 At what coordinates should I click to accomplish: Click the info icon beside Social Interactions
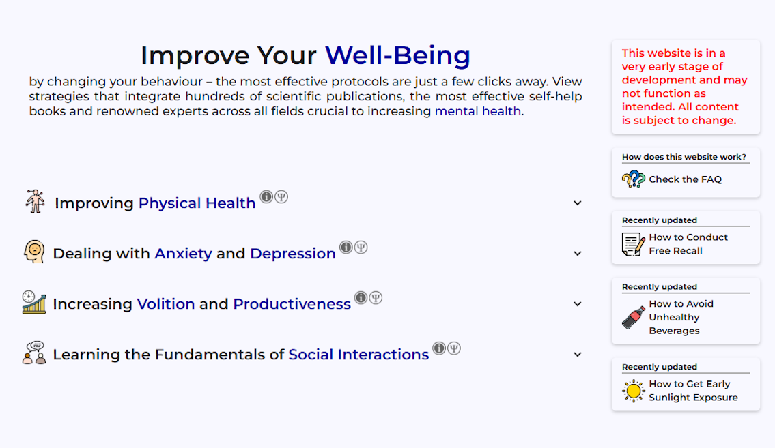tap(439, 348)
